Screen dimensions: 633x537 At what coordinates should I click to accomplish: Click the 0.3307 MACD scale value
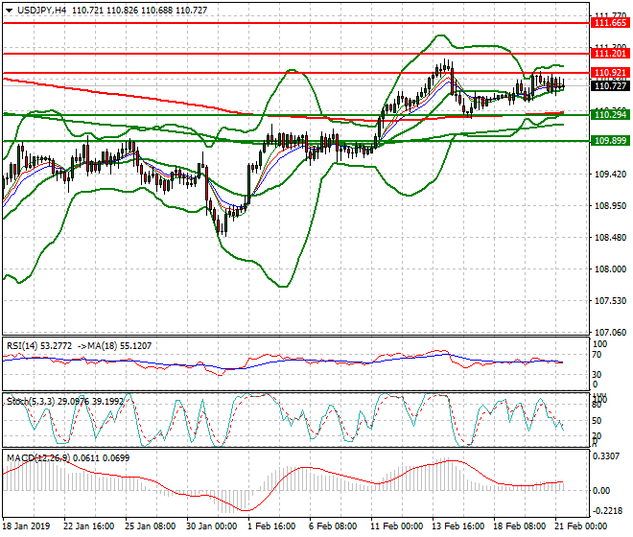[x=605, y=456]
